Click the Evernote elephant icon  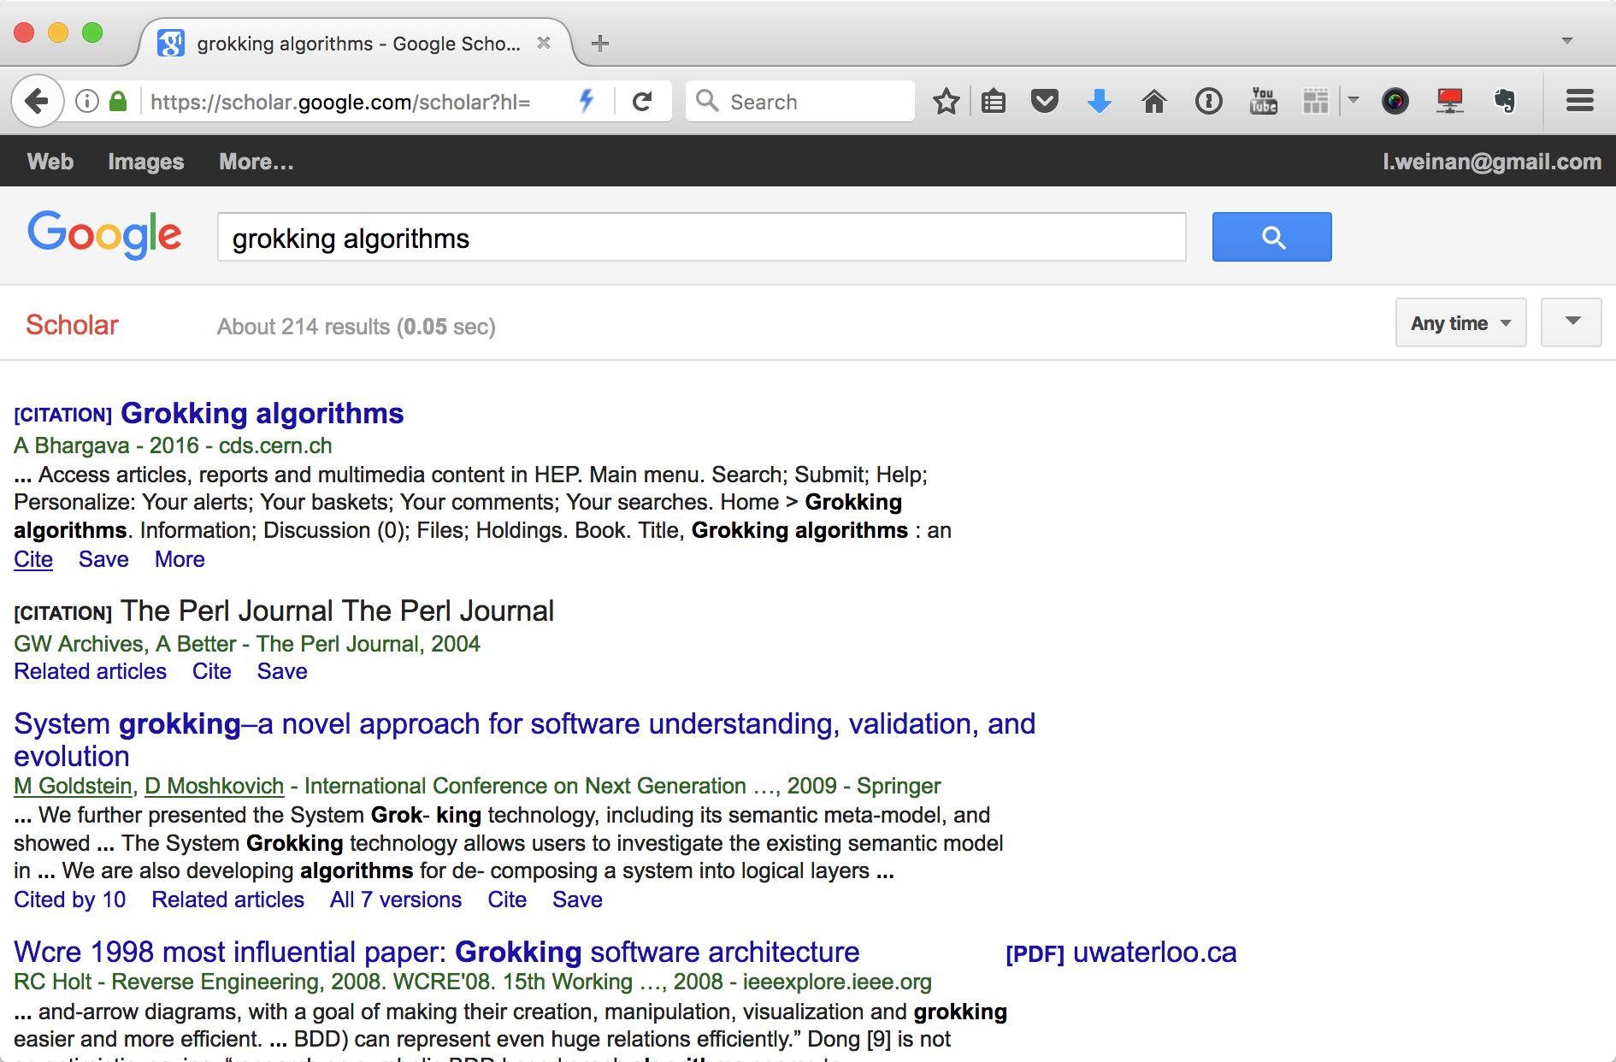click(x=1505, y=102)
